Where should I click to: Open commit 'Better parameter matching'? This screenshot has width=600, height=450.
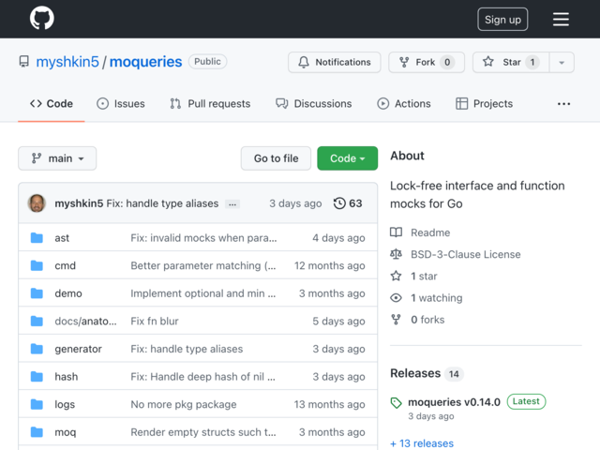202,265
